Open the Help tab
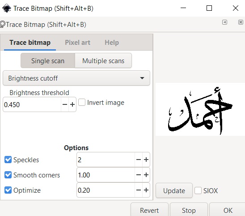 pyautogui.click(x=112, y=43)
